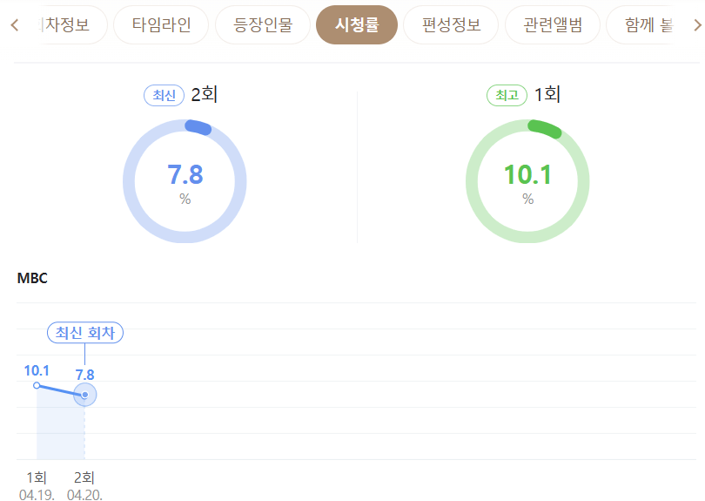Screen dimensions: 705x501
Task: Click the green 10.1% rating ring
Action: point(527,181)
